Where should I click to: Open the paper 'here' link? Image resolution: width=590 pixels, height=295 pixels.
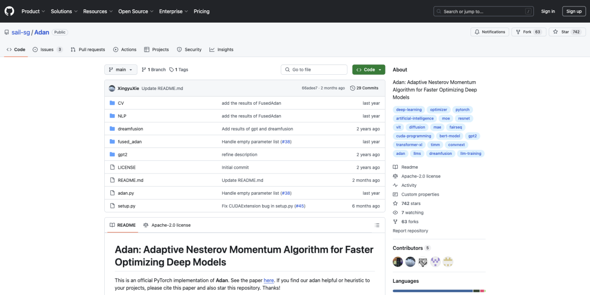point(268,280)
